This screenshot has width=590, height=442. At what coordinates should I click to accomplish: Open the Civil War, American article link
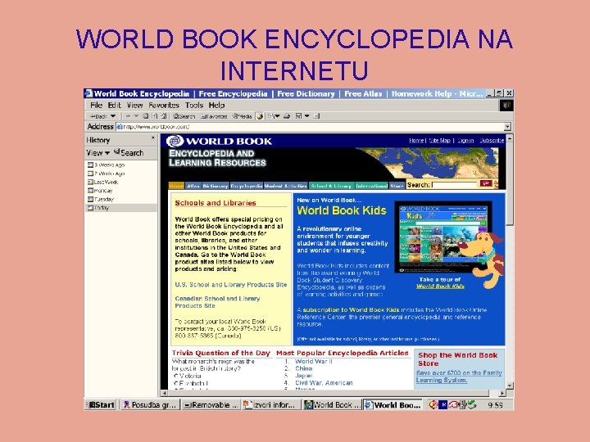point(324,383)
